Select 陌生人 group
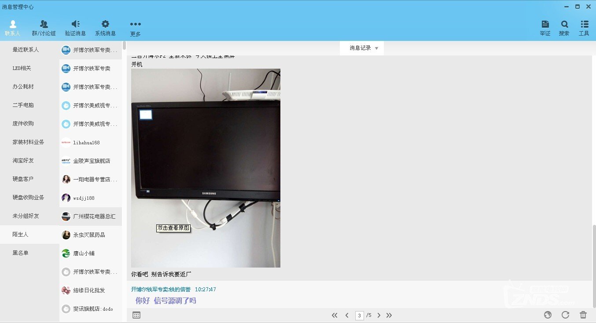This screenshot has width=596, height=323. (29, 235)
